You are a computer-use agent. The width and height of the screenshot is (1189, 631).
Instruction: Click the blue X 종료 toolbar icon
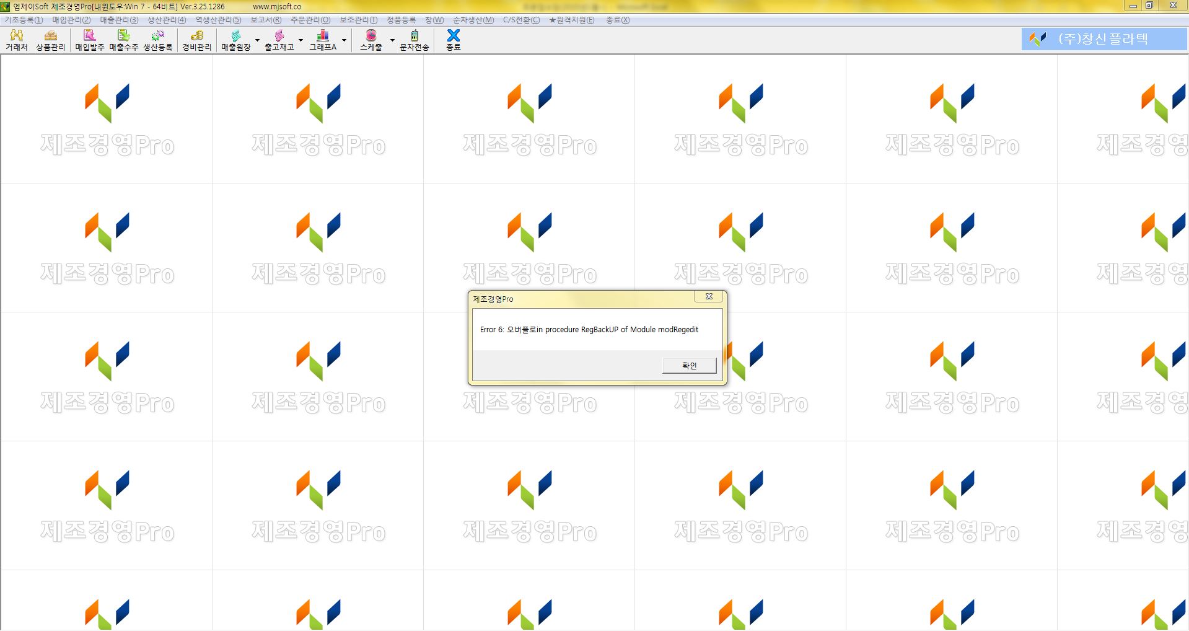tap(454, 40)
